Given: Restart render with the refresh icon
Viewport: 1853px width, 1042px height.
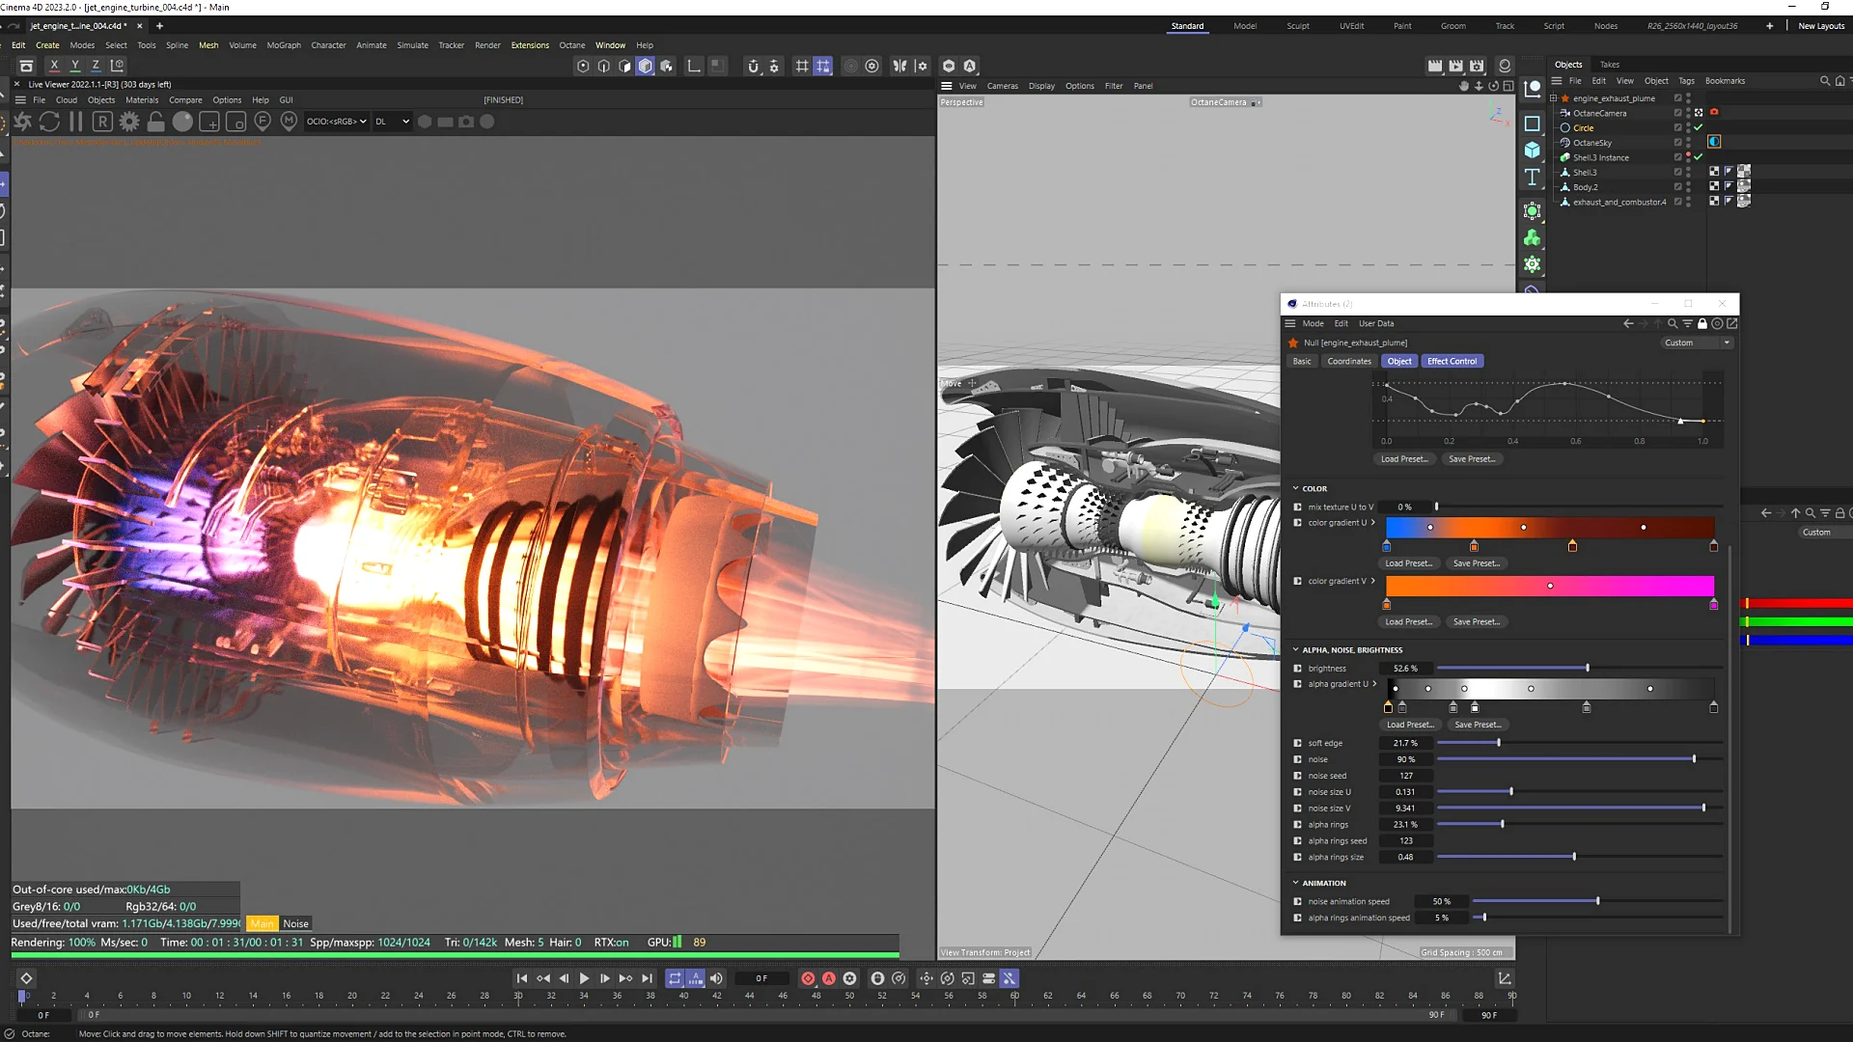Looking at the screenshot, I should coord(50,122).
